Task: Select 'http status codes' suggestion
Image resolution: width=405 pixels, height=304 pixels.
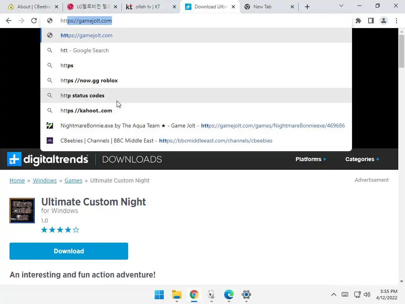Action: coord(196,95)
